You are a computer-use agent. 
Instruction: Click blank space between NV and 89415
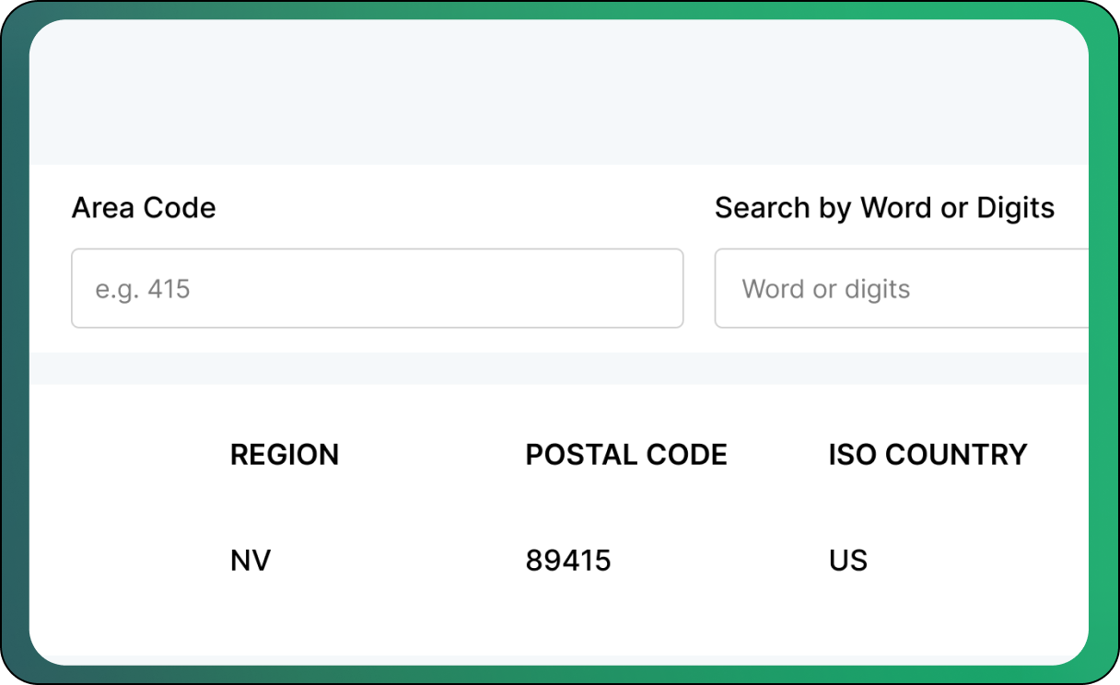pos(396,561)
